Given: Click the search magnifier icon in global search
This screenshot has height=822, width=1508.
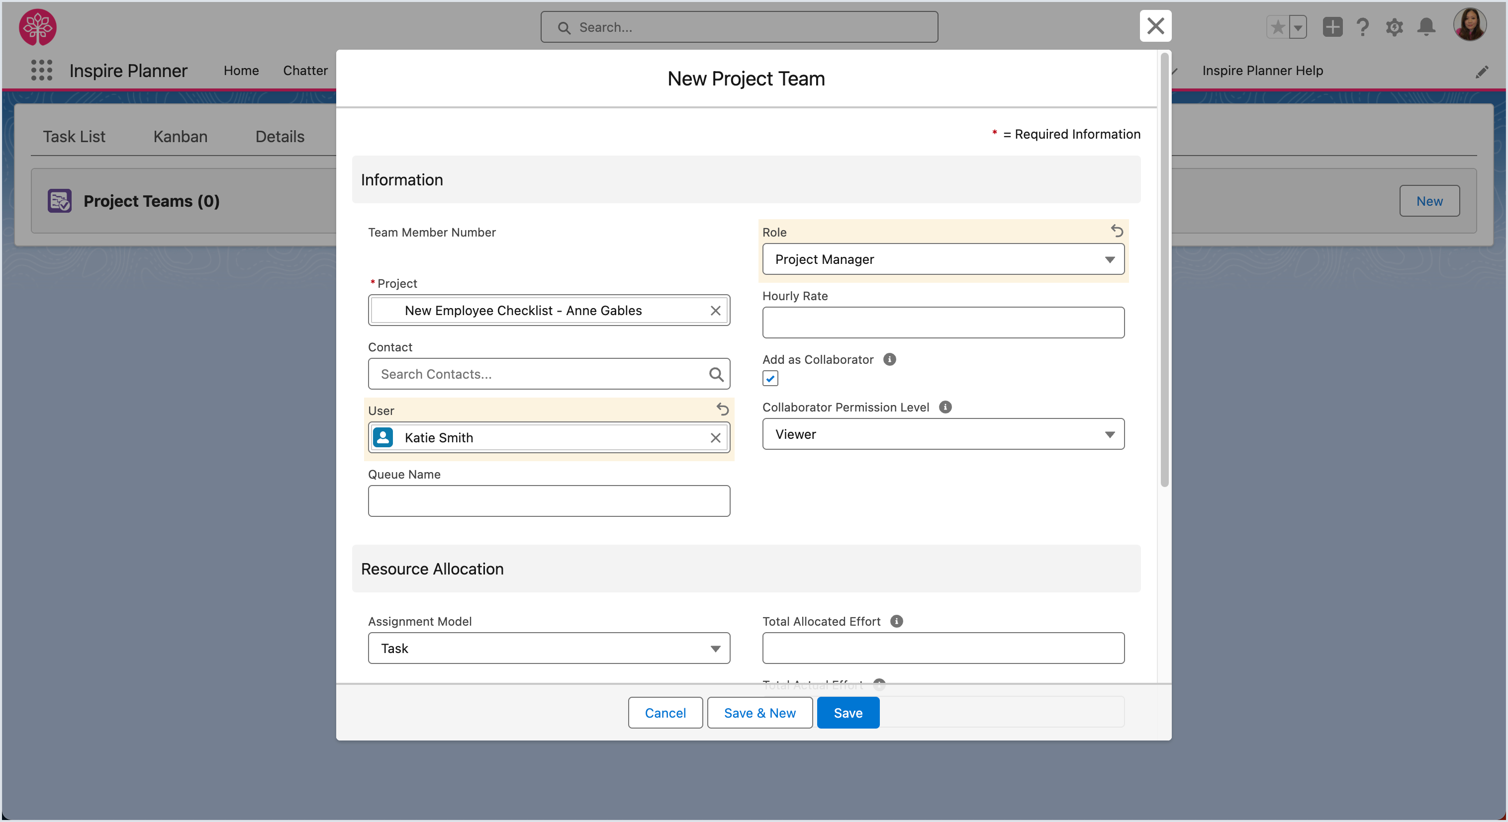Looking at the screenshot, I should 564,27.
